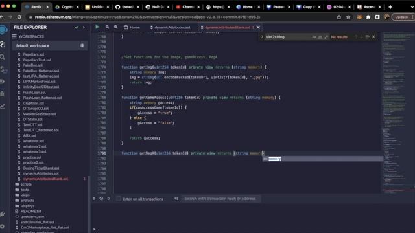Go to next find match

click(x=362, y=37)
